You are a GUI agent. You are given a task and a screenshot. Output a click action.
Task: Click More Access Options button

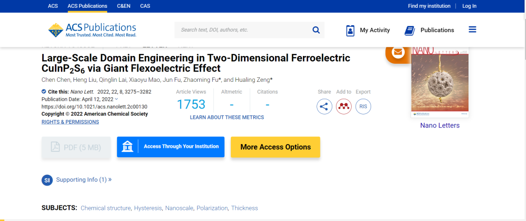(275, 147)
